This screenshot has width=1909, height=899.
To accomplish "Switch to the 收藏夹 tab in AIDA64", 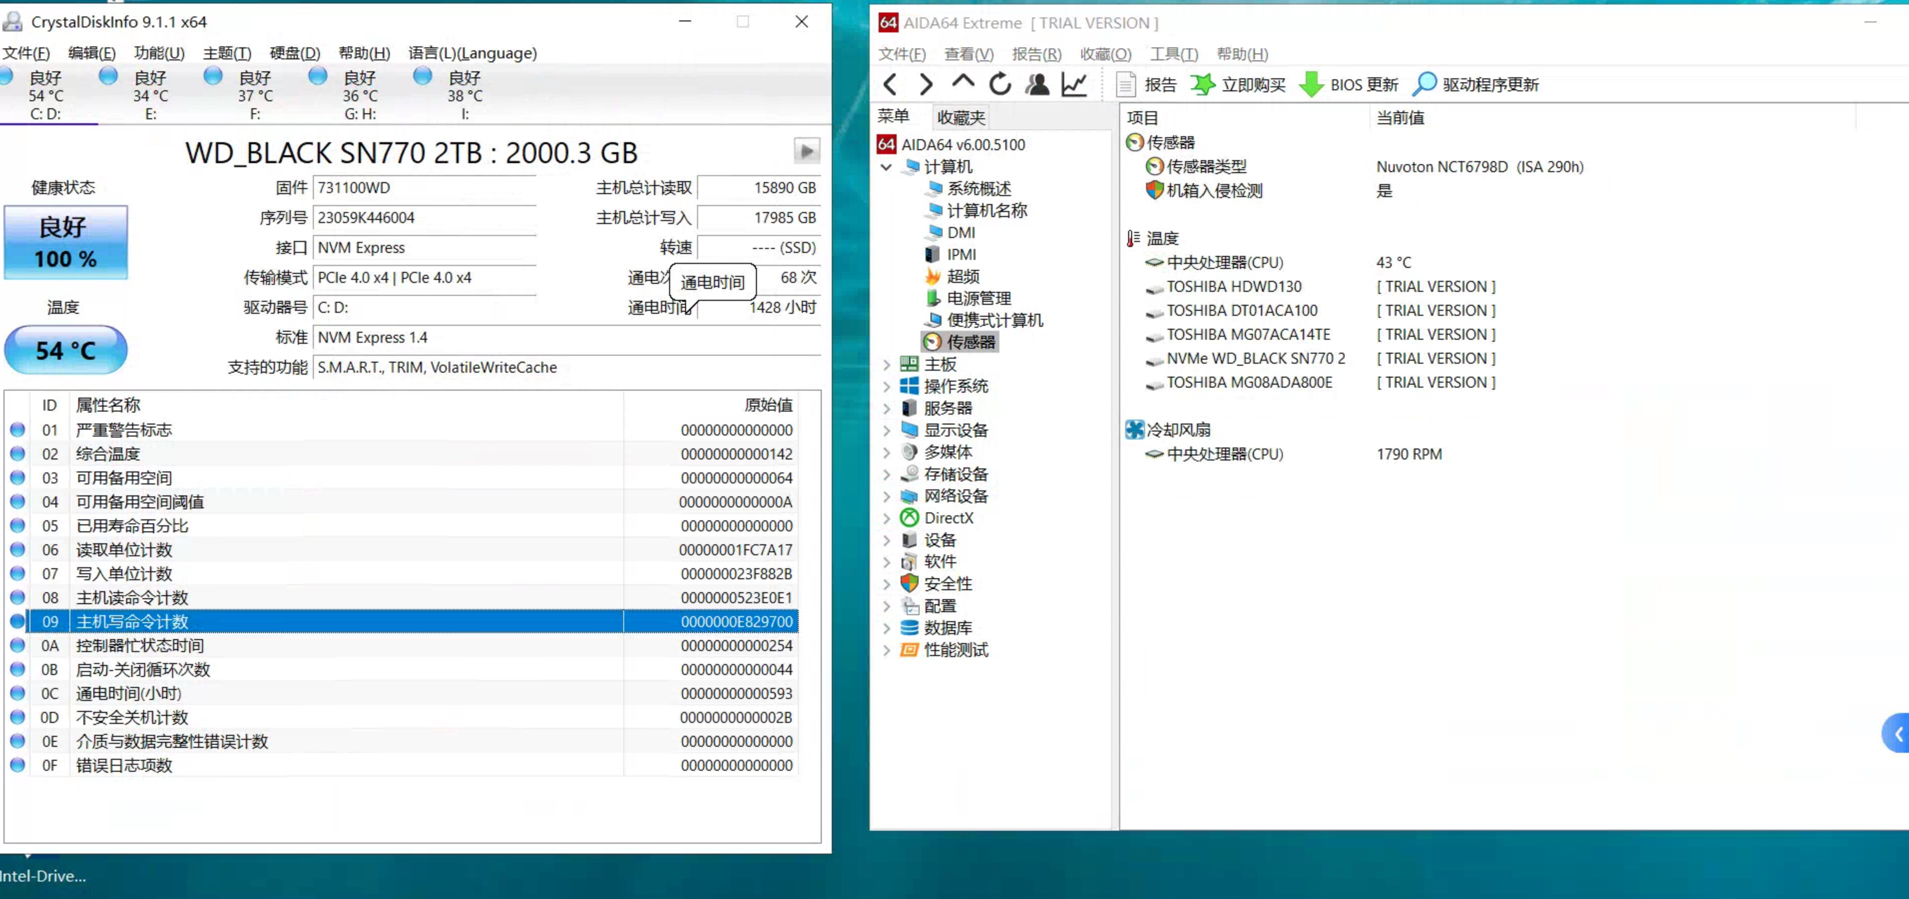I will [x=960, y=117].
